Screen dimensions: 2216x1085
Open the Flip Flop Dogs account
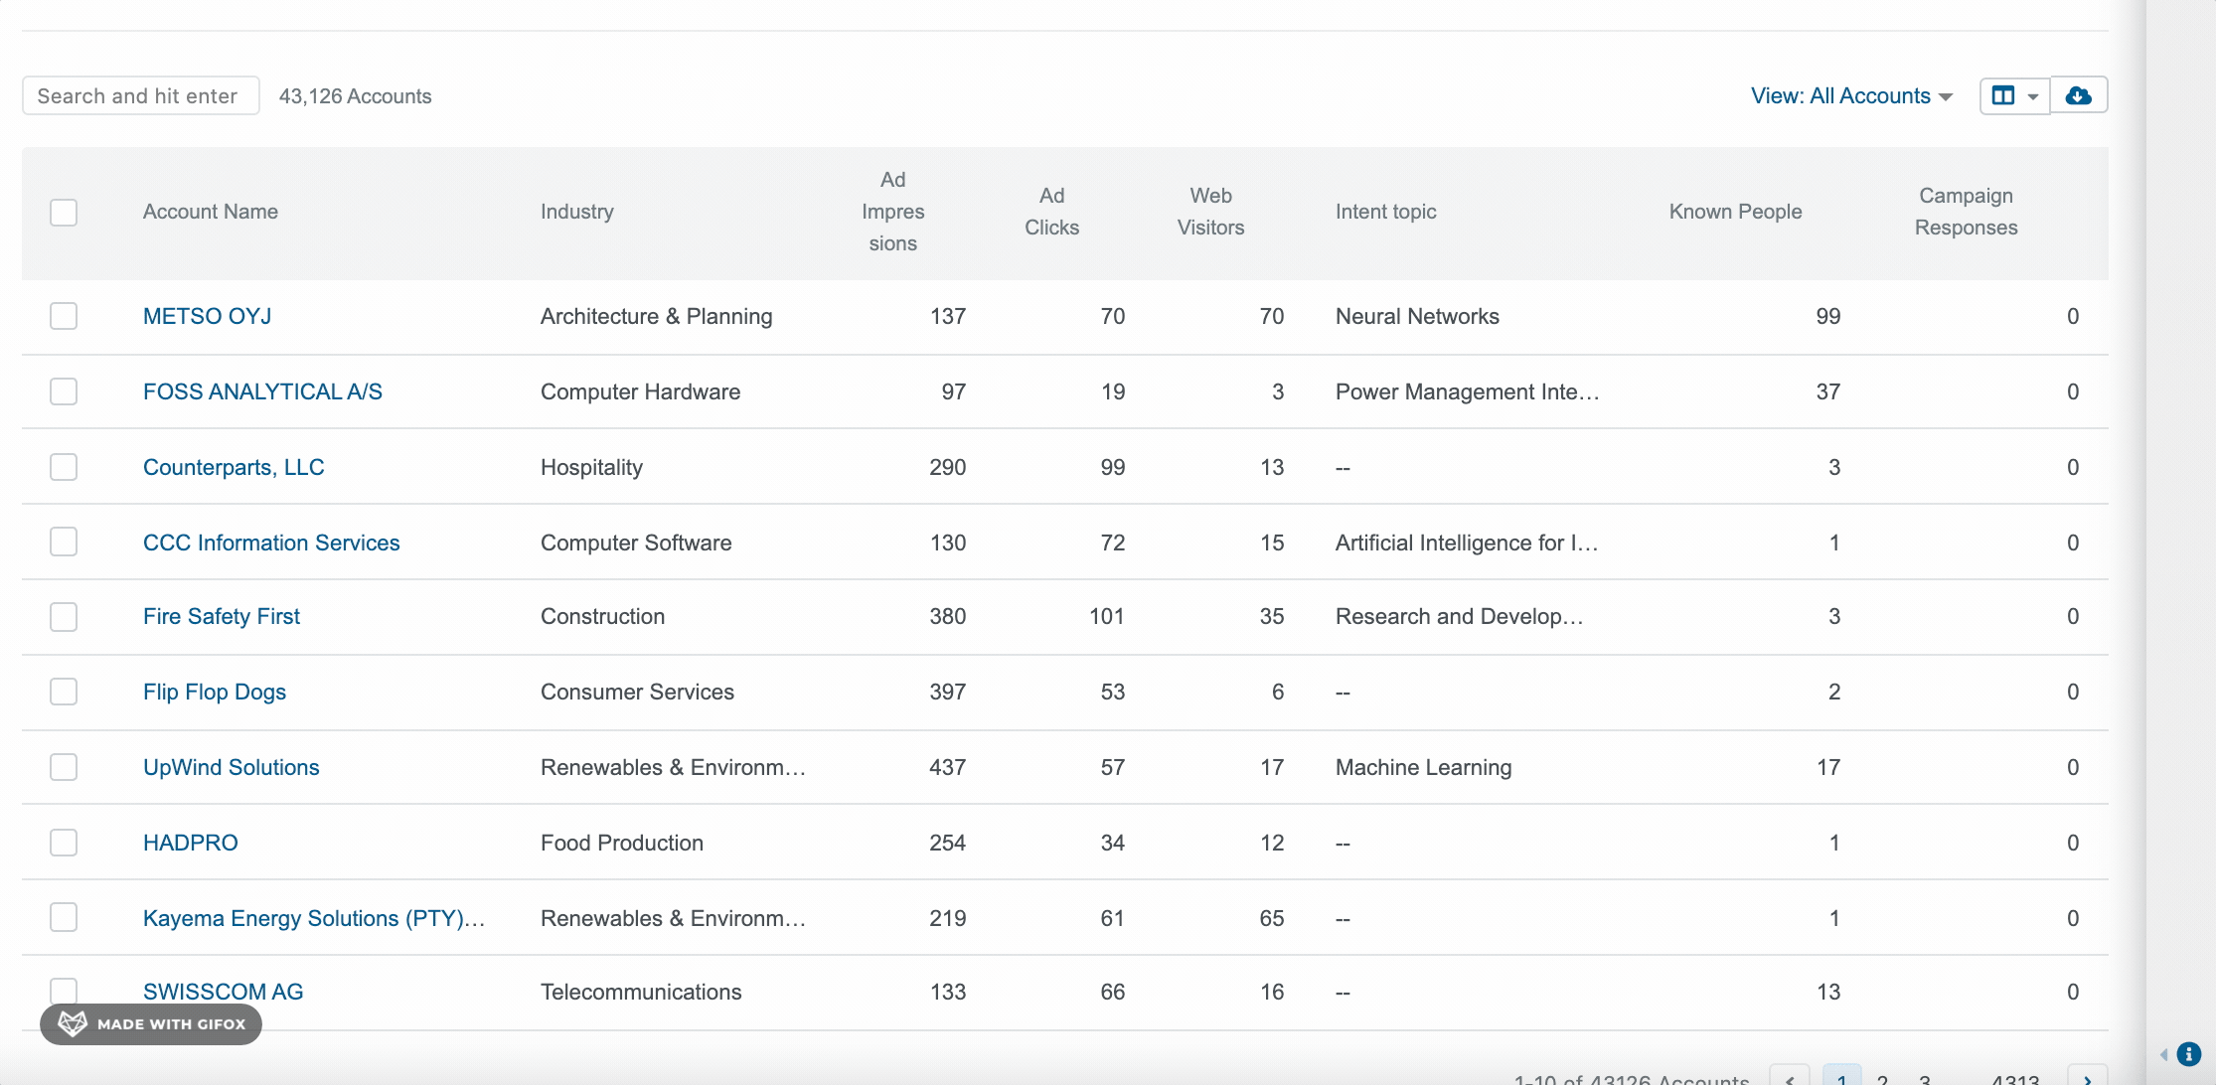(215, 692)
